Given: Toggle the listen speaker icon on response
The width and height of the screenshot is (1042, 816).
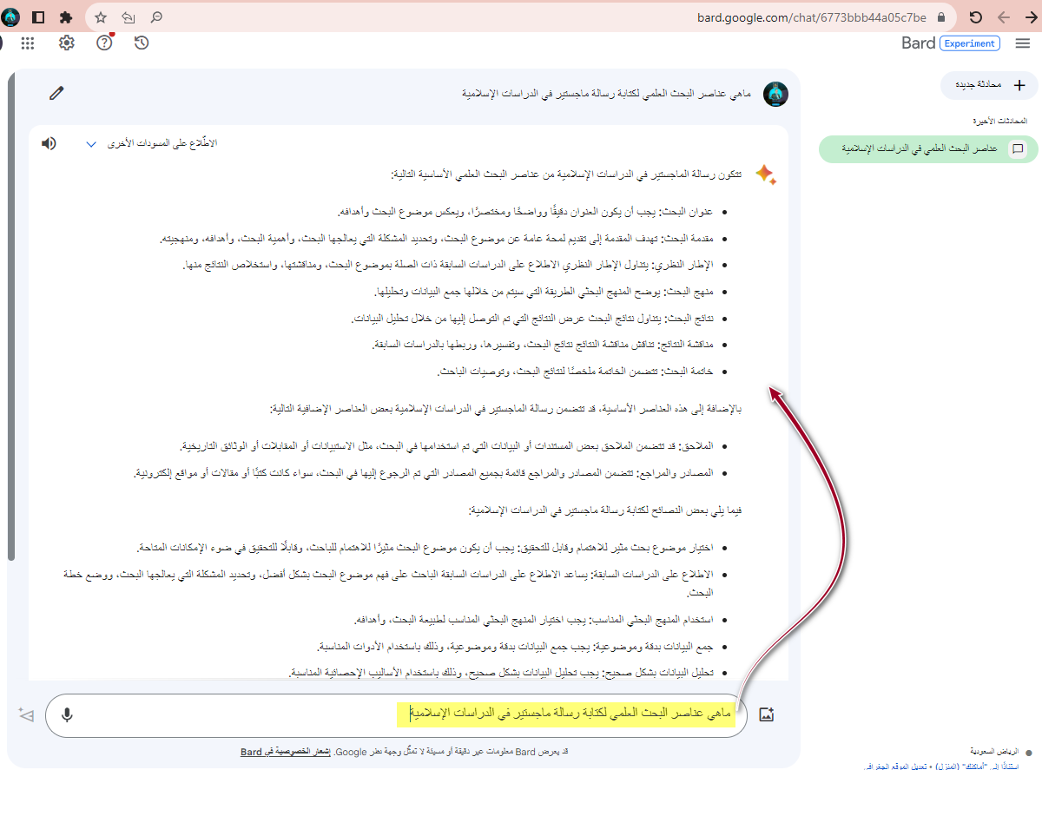Looking at the screenshot, I should (x=49, y=143).
